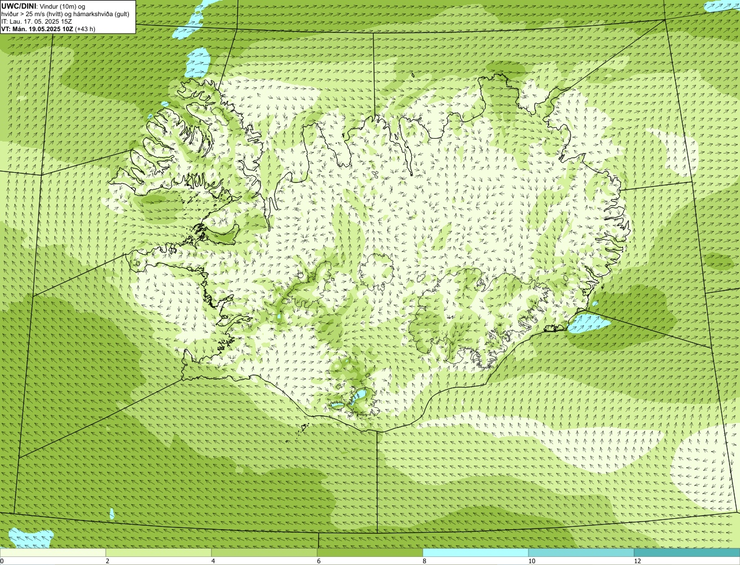This screenshot has height=565, width=740.
Task: Click the '12' tick label on the color scale
Action: [637, 561]
